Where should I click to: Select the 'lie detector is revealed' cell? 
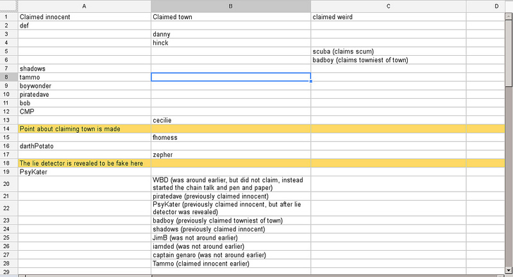coord(85,163)
